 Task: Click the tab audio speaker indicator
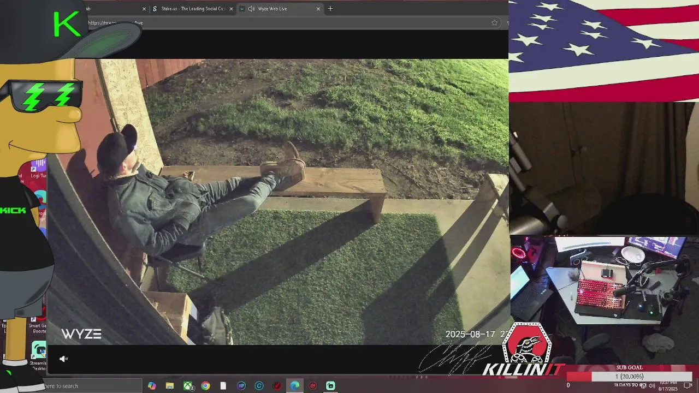tap(251, 9)
